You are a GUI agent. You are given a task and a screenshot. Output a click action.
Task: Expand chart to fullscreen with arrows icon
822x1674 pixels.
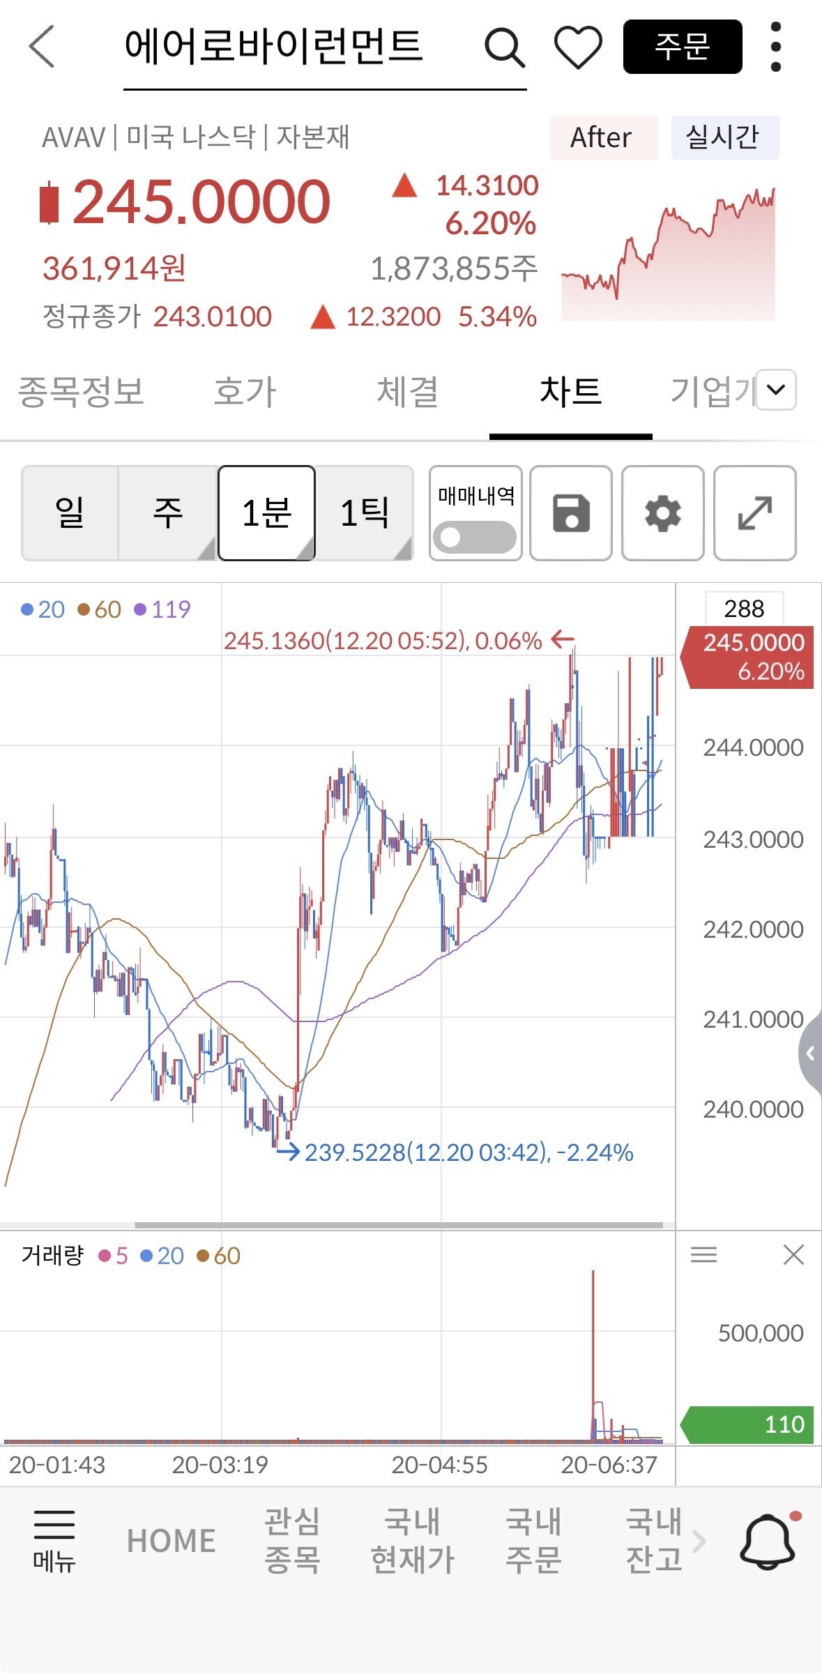(x=755, y=513)
